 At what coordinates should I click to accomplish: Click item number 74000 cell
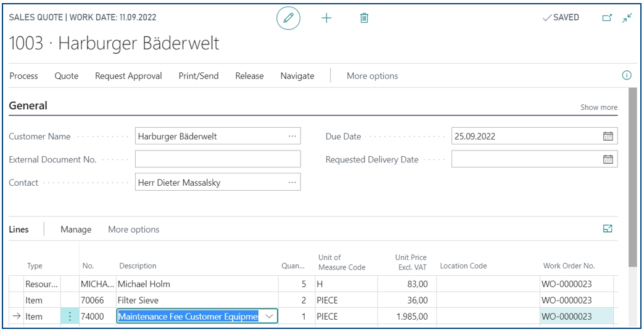click(x=97, y=317)
